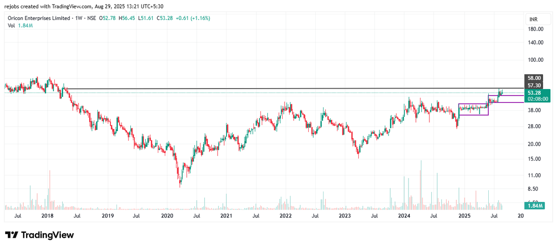557x248 pixels.
Task: Click the high price H56.45 value
Action: click(127, 18)
